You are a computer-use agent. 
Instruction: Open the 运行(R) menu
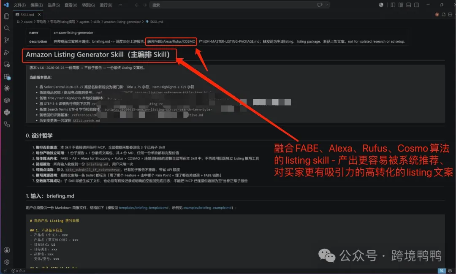(x=106, y=5)
